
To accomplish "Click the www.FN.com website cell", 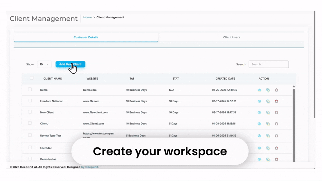I will click(x=91, y=101).
